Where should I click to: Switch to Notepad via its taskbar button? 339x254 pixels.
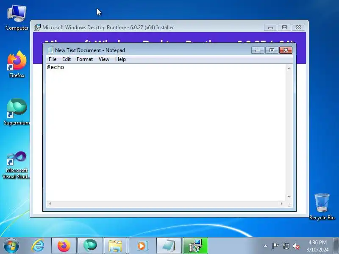[169, 246]
